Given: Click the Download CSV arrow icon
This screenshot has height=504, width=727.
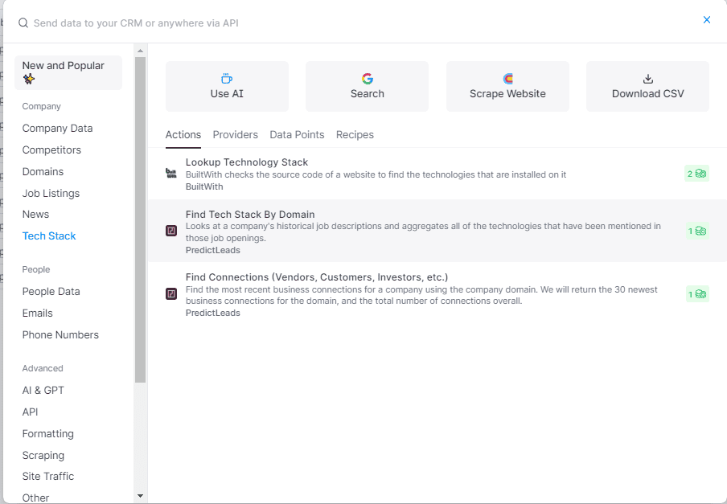Looking at the screenshot, I should (648, 79).
